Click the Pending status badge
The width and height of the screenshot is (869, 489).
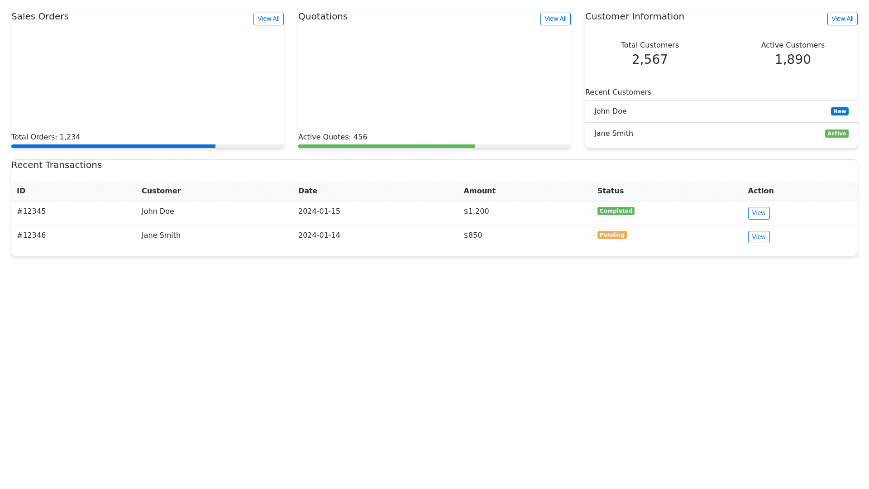pyautogui.click(x=612, y=235)
